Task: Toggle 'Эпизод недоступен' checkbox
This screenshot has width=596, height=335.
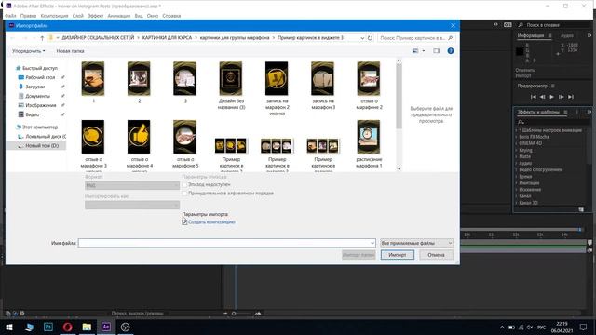Action: 184,184
